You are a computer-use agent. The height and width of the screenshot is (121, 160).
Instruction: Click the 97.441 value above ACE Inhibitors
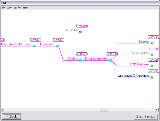pyautogui.click(x=153, y=60)
